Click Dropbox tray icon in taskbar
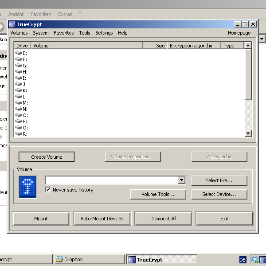The width and height of the screenshot is (266, 266). [x=254, y=259]
